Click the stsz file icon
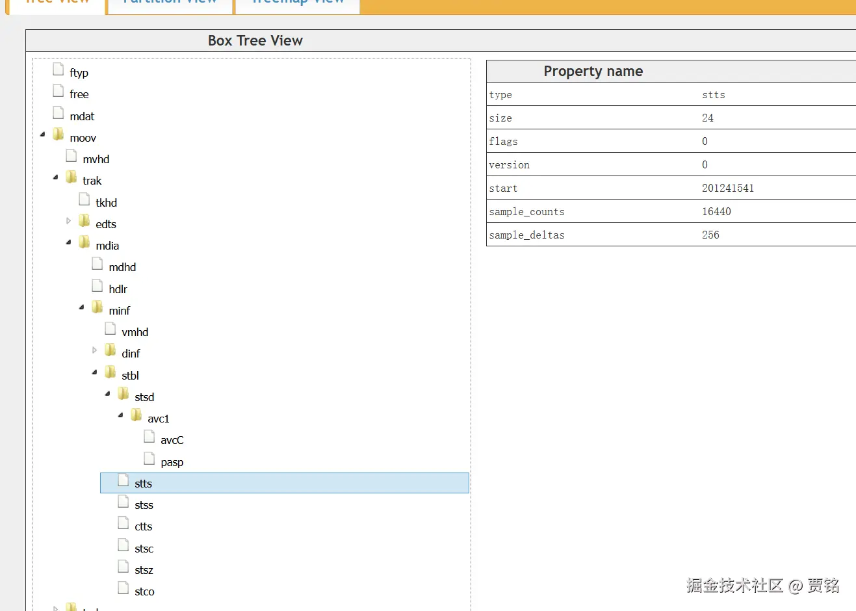The width and height of the screenshot is (856, 611). 123,567
